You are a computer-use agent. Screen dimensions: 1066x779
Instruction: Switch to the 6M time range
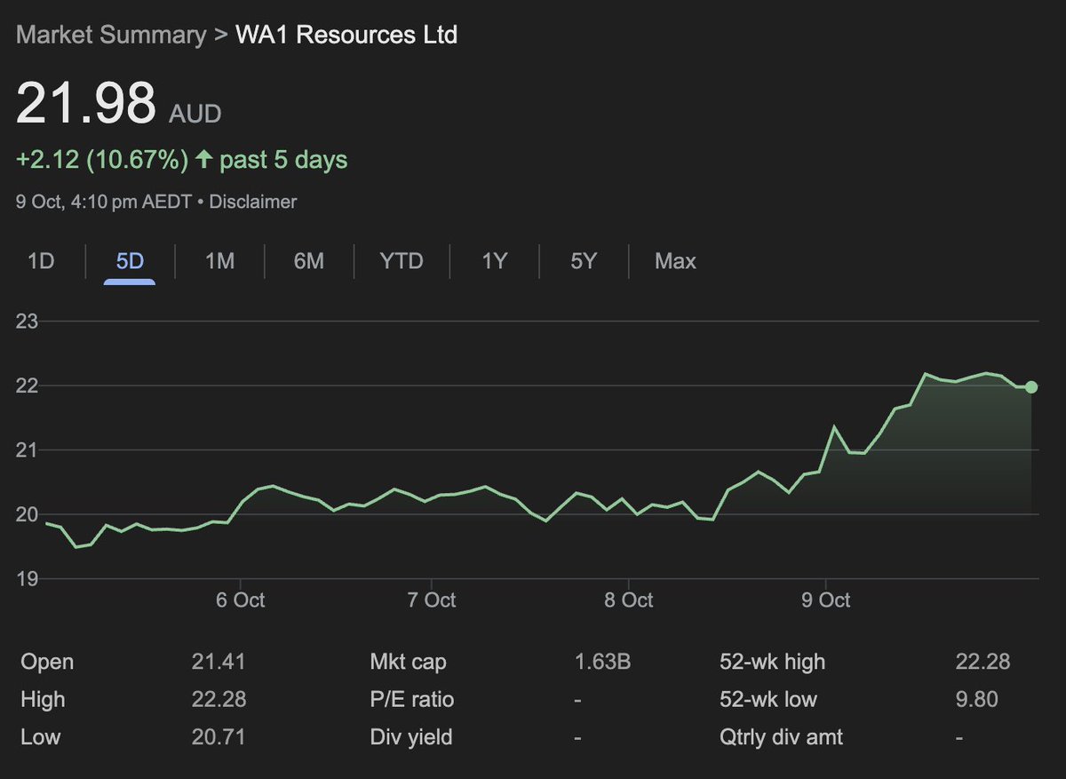coord(310,260)
